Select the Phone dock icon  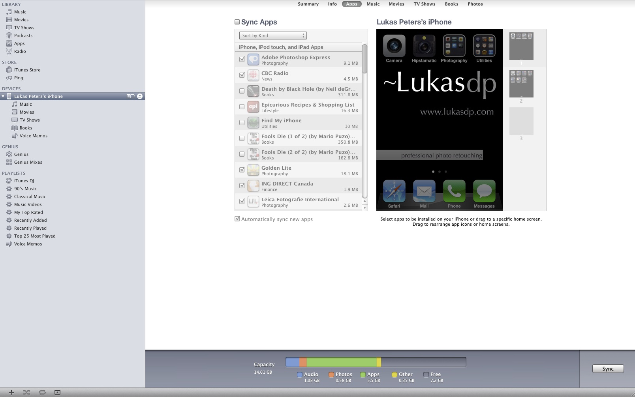coord(454,191)
